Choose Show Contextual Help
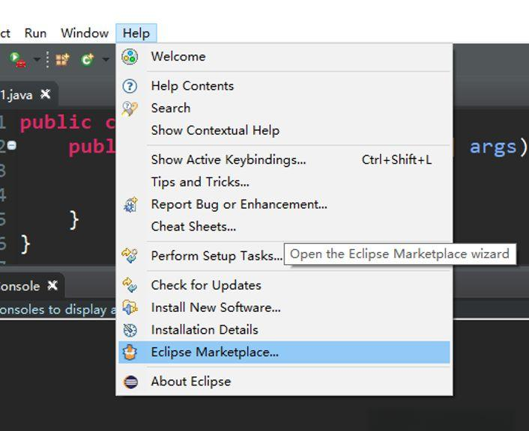 (284, 130)
